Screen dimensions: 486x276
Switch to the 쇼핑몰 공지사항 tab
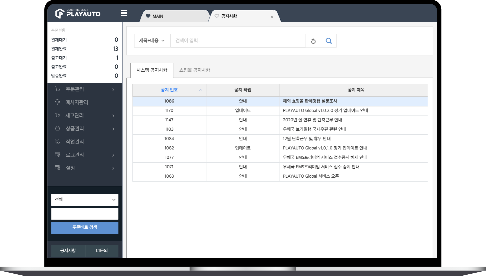click(194, 70)
